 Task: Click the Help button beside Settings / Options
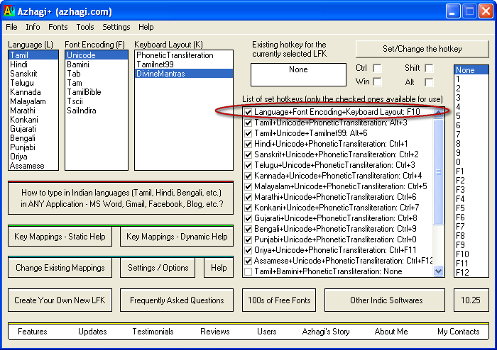219,268
